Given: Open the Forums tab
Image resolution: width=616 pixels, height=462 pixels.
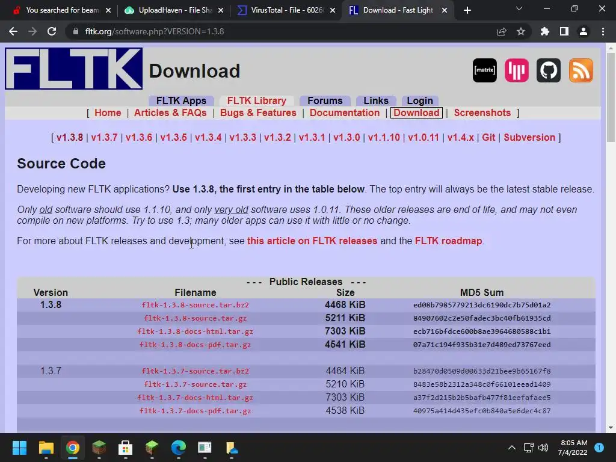Looking at the screenshot, I should pos(325,100).
